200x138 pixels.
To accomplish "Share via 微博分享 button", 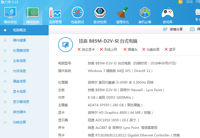I will click(x=173, y=29).
